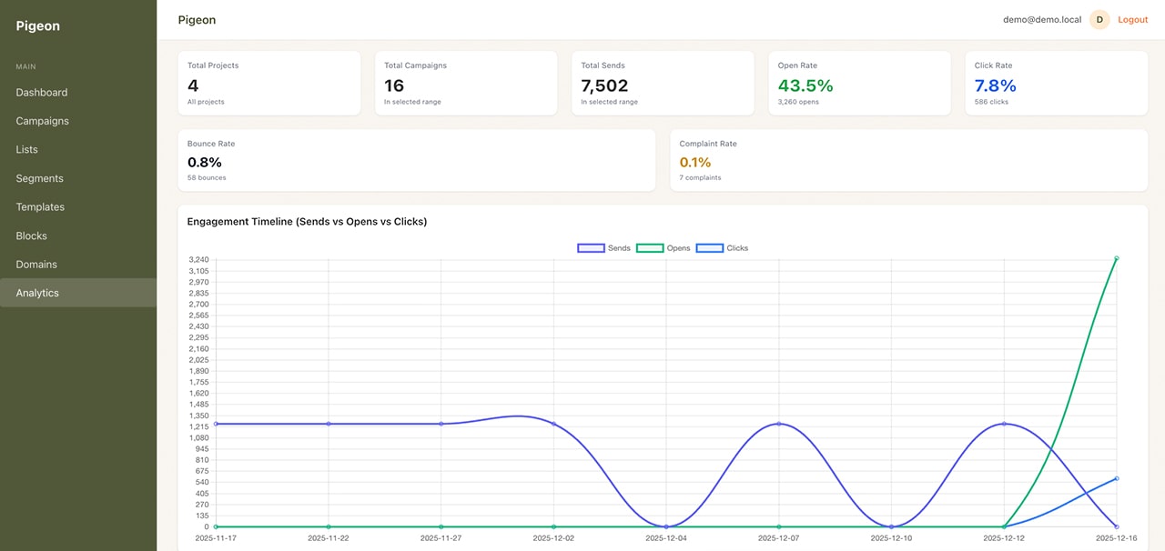
Task: Navigate to Domains
Action: point(35,264)
